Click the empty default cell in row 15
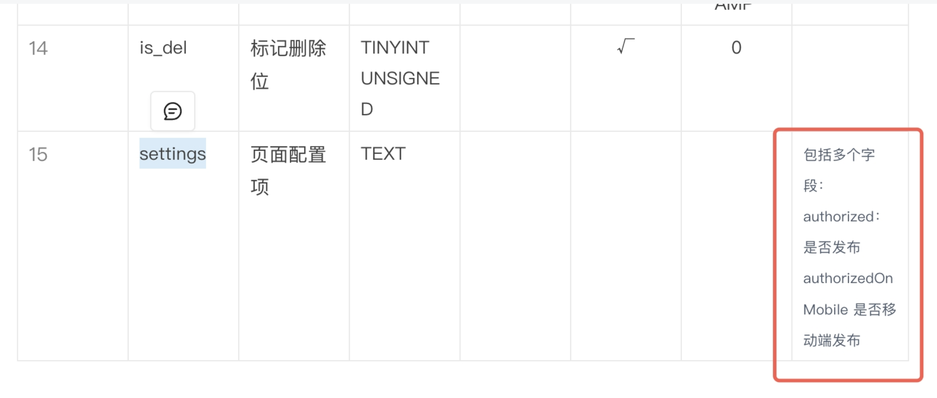Viewport: 937px width, 398px height. tap(736, 244)
